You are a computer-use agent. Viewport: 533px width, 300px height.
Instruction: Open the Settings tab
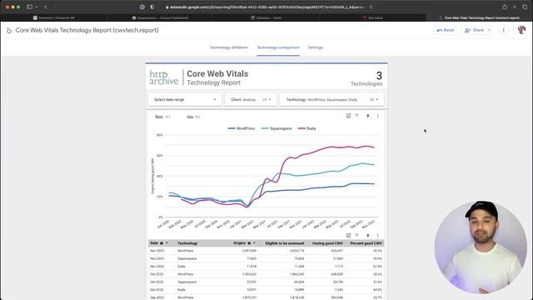coord(315,47)
